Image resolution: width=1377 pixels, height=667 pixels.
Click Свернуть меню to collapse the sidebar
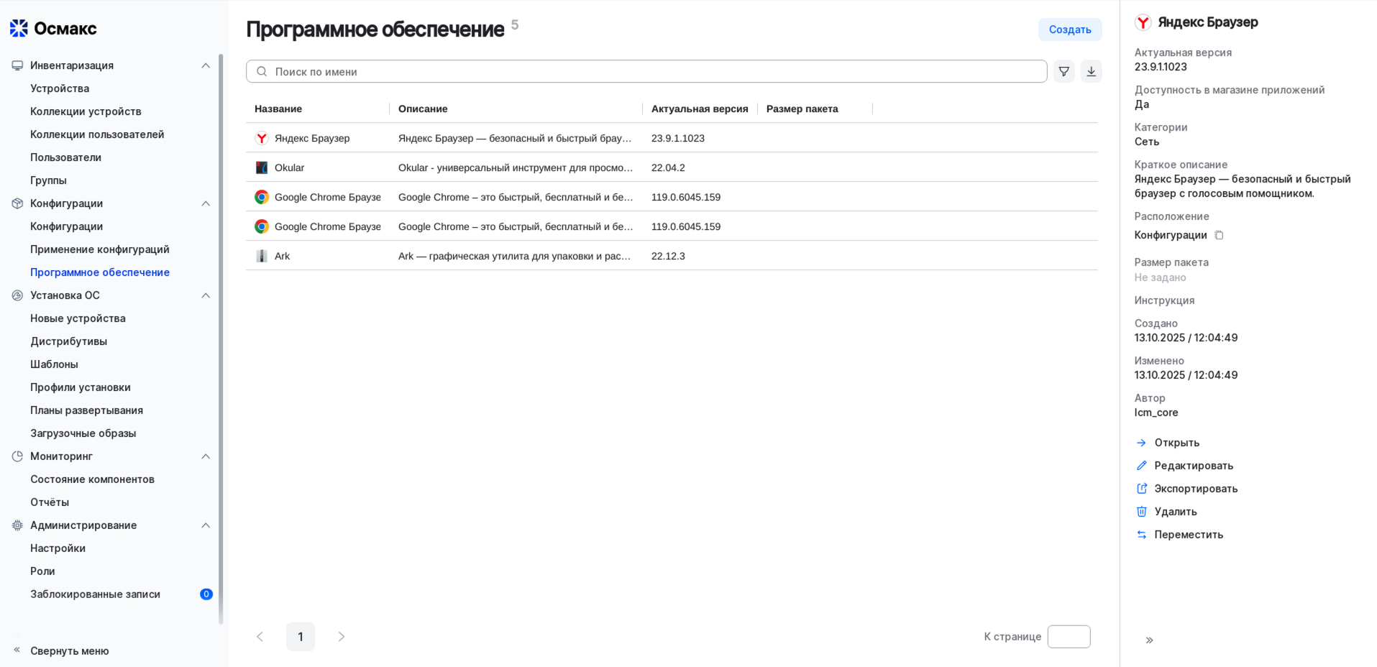[69, 650]
